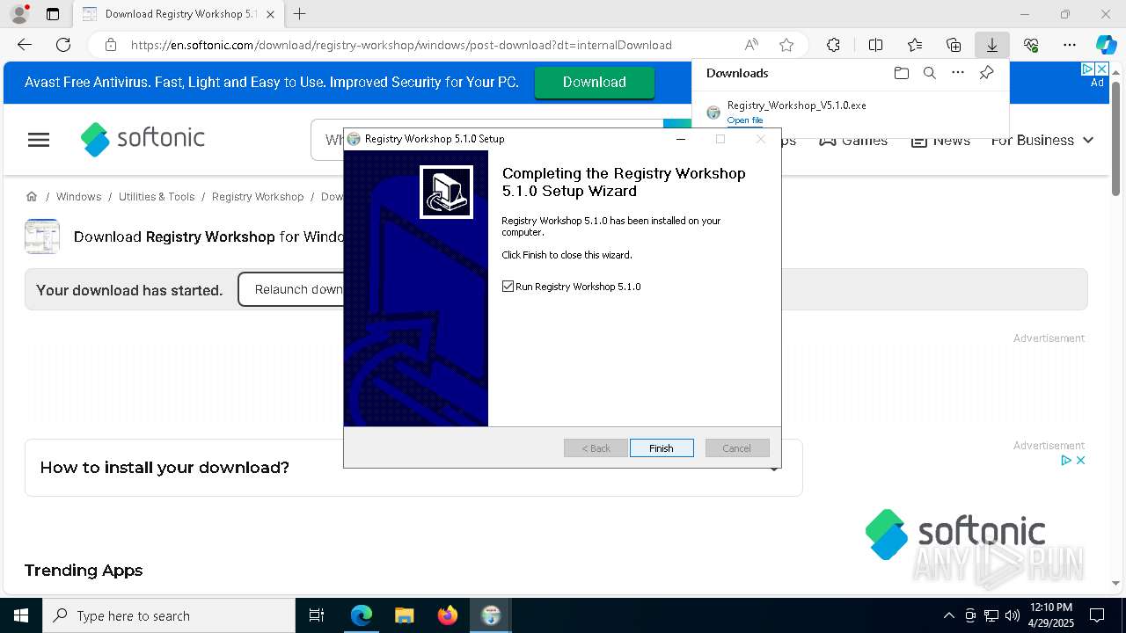Open Favorites list icon

(x=915, y=45)
